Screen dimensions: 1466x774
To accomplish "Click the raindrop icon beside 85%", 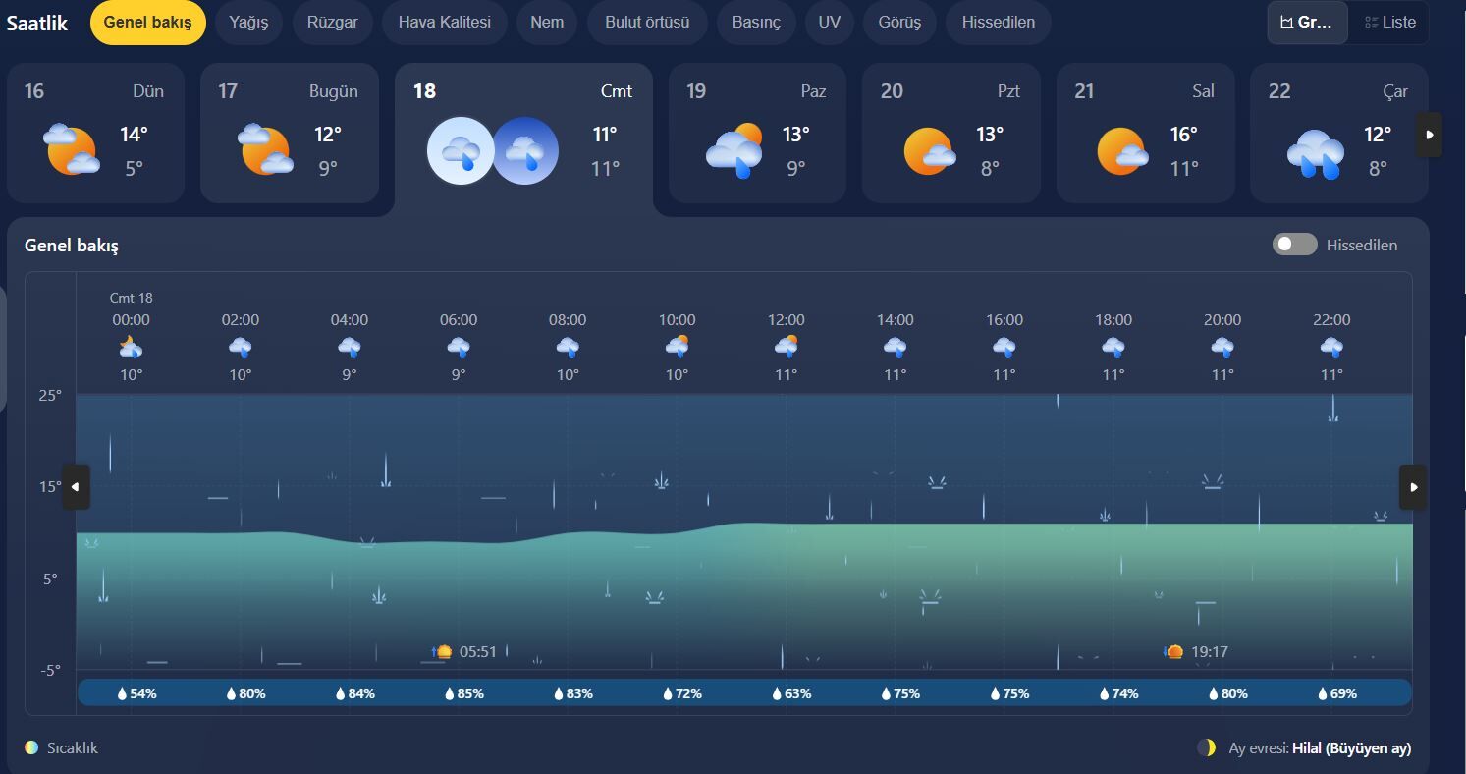I will [x=450, y=693].
